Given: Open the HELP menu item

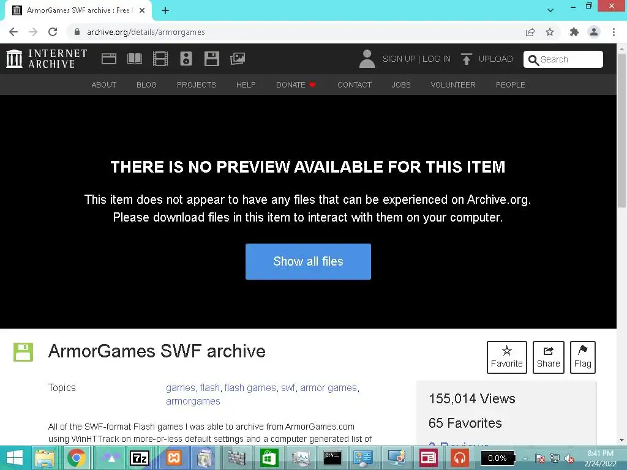Looking at the screenshot, I should pos(246,84).
